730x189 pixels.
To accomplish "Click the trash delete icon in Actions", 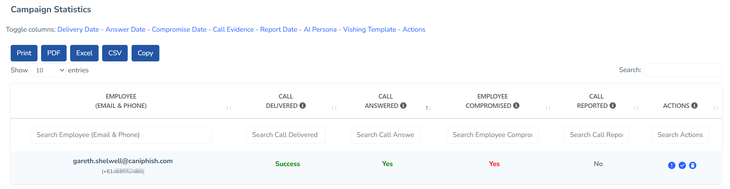I will click(692, 165).
